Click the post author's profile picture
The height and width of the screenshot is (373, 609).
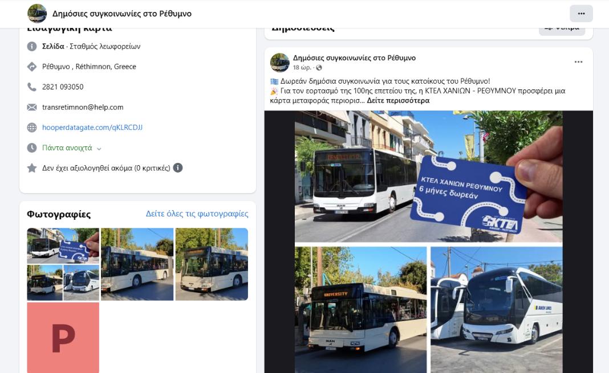tap(279, 62)
